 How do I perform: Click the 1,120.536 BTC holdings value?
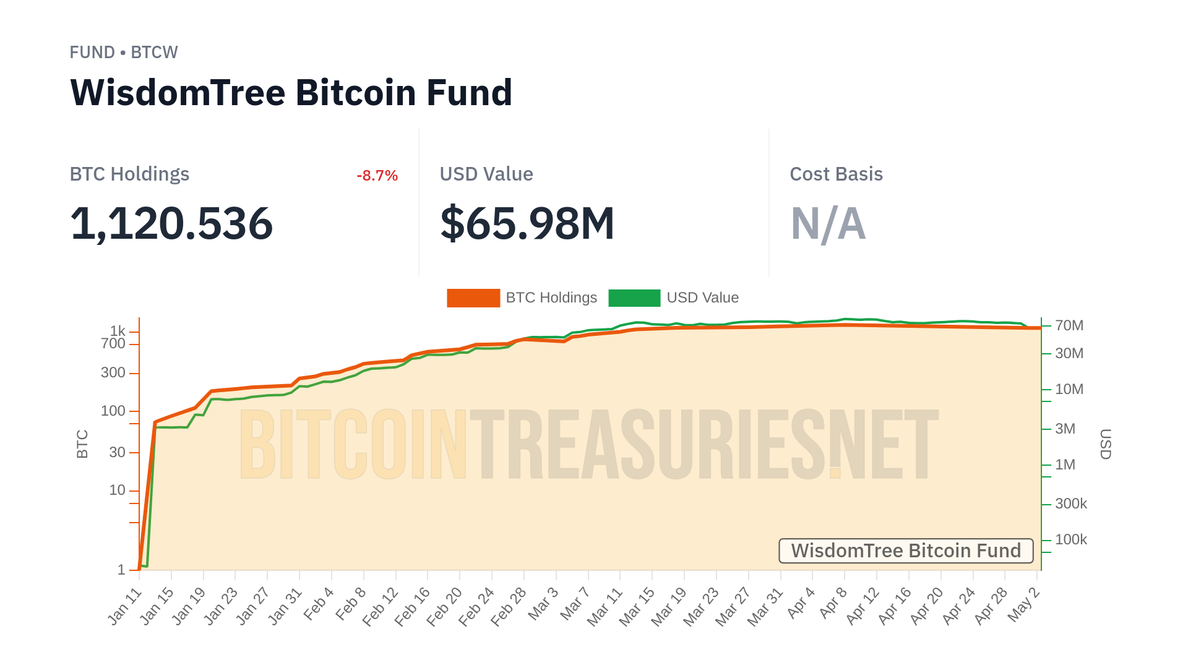point(171,223)
